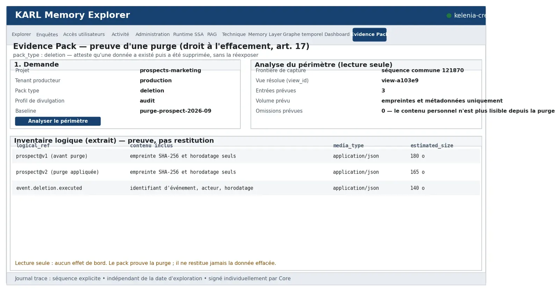Open the Technique tab
559x291 pixels.
coord(234,35)
